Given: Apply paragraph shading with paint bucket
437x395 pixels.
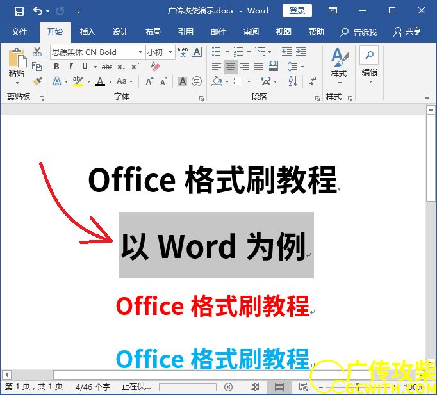Looking at the screenshot, I should tap(217, 81).
